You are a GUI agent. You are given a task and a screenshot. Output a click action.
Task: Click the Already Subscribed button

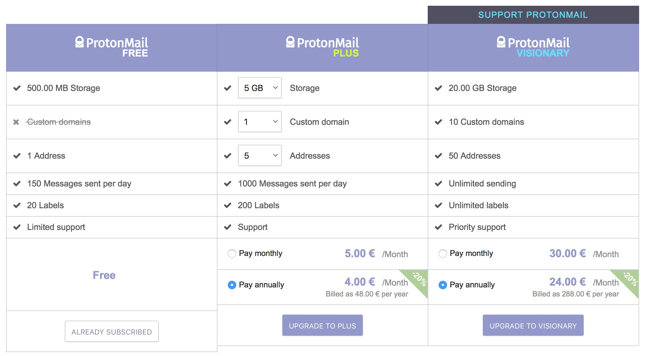[112, 332]
